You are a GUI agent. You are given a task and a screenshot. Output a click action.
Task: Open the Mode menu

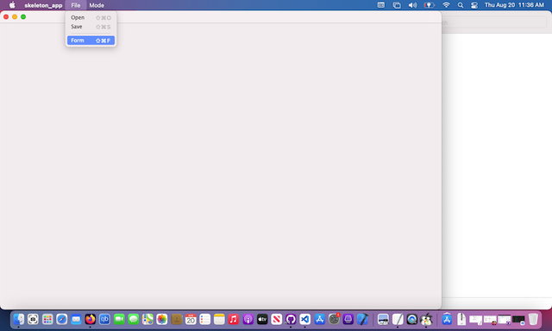pyautogui.click(x=97, y=5)
